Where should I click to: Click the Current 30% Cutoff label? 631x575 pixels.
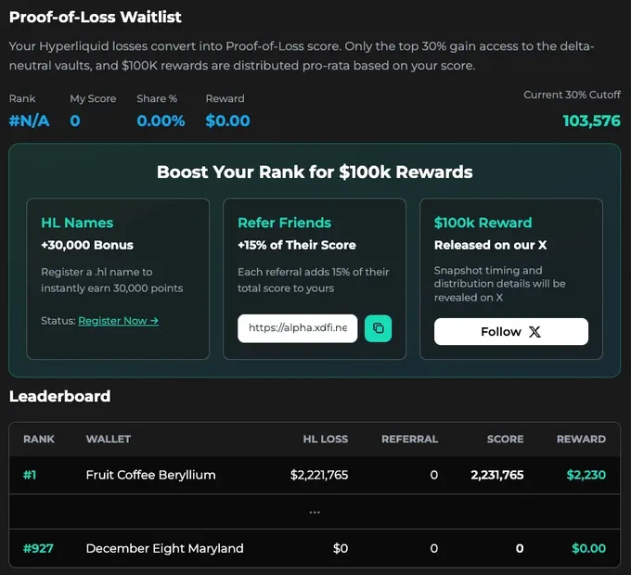(572, 95)
